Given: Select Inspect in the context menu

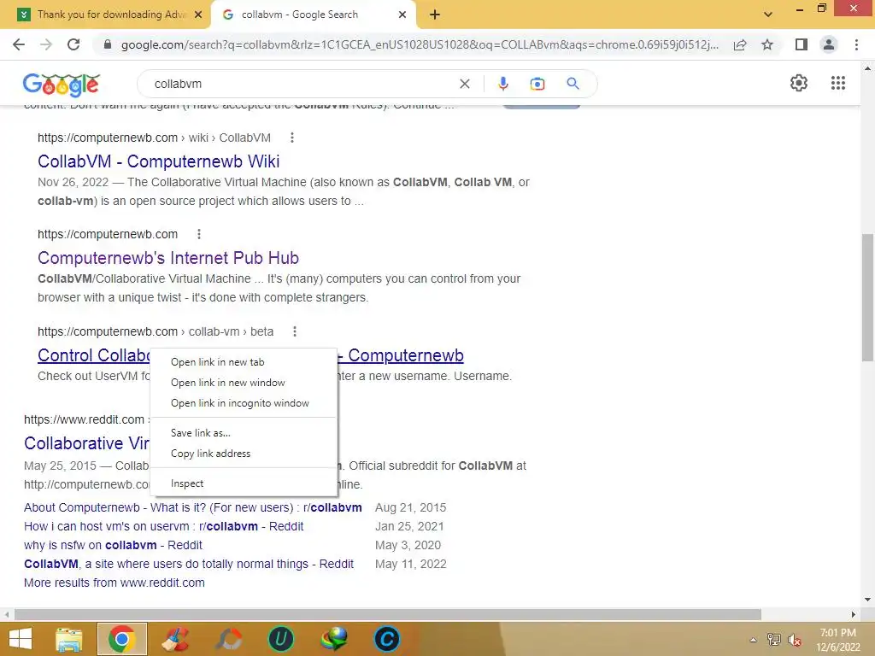Looking at the screenshot, I should [244, 483].
